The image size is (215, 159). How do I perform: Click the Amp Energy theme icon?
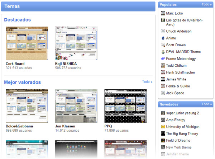coord(163,120)
